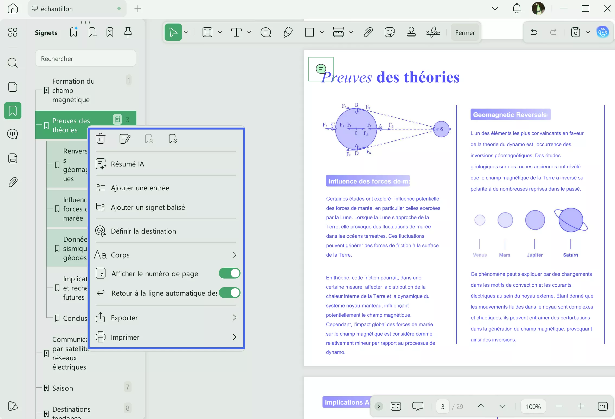Select the Pencil annotation tool

tap(288, 32)
